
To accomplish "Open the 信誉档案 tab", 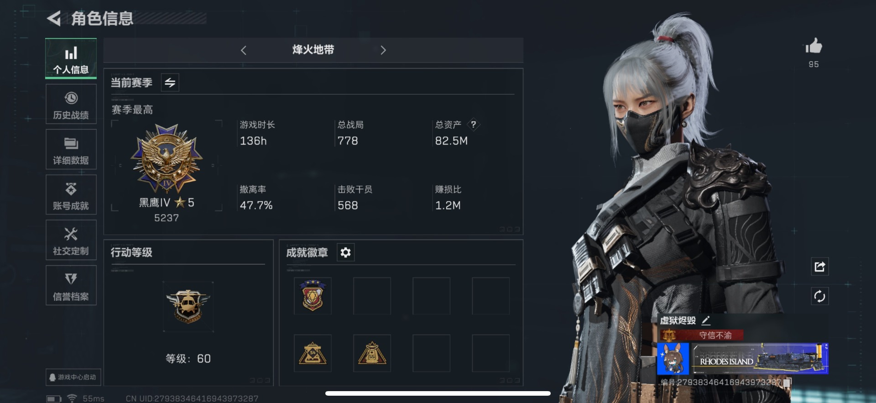I will click(71, 285).
